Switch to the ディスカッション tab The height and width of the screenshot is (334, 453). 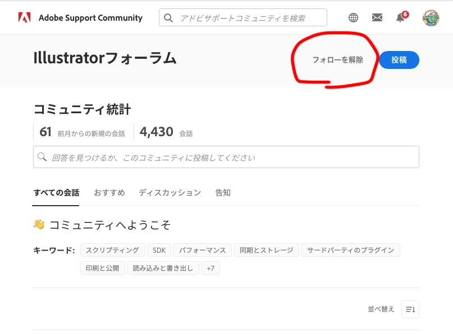[170, 193]
